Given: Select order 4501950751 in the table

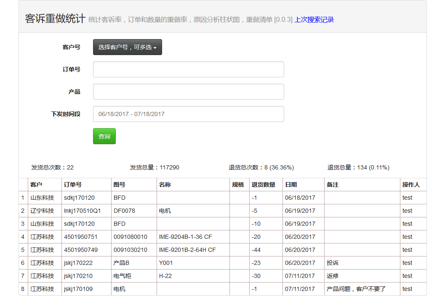Looking at the screenshot, I should coord(80,237).
